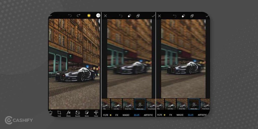258x129 pixels.
Task: Tap the car photo in the leftmost editor
Action: (74, 64)
